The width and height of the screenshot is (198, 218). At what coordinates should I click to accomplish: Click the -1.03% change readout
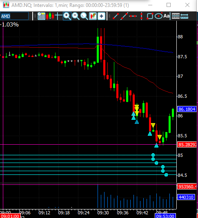click(9, 24)
